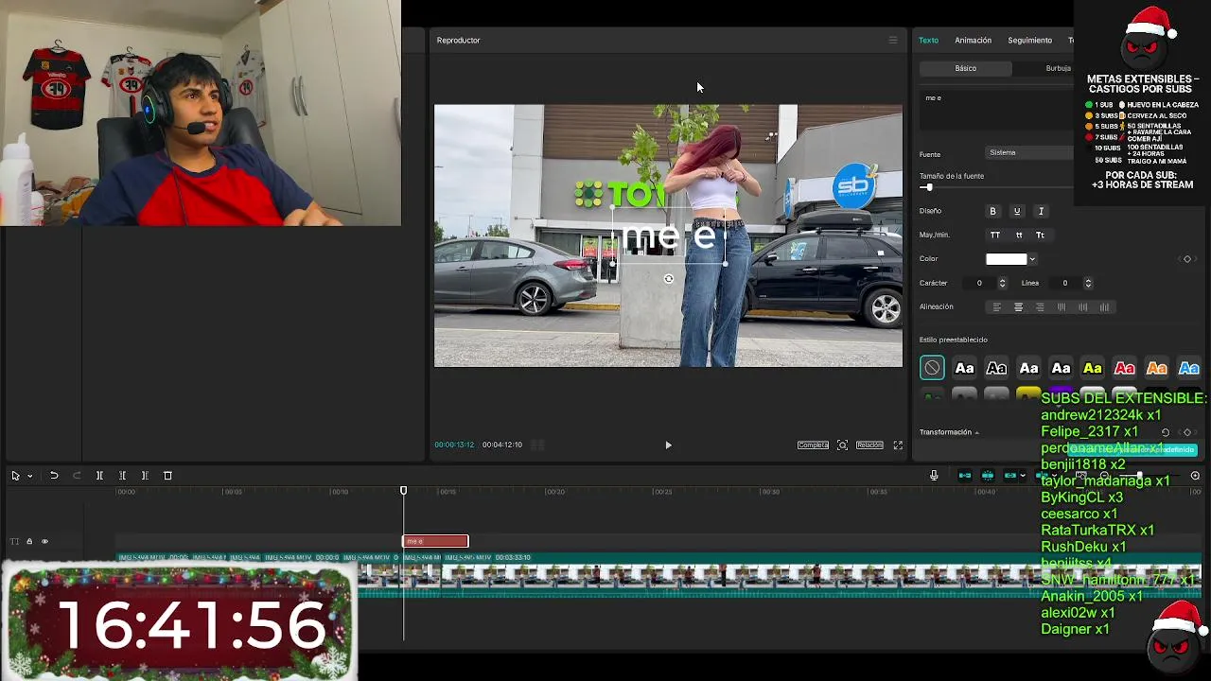Apply the blue Aa preset style
The width and height of the screenshot is (1211, 681).
pyautogui.click(x=1189, y=368)
